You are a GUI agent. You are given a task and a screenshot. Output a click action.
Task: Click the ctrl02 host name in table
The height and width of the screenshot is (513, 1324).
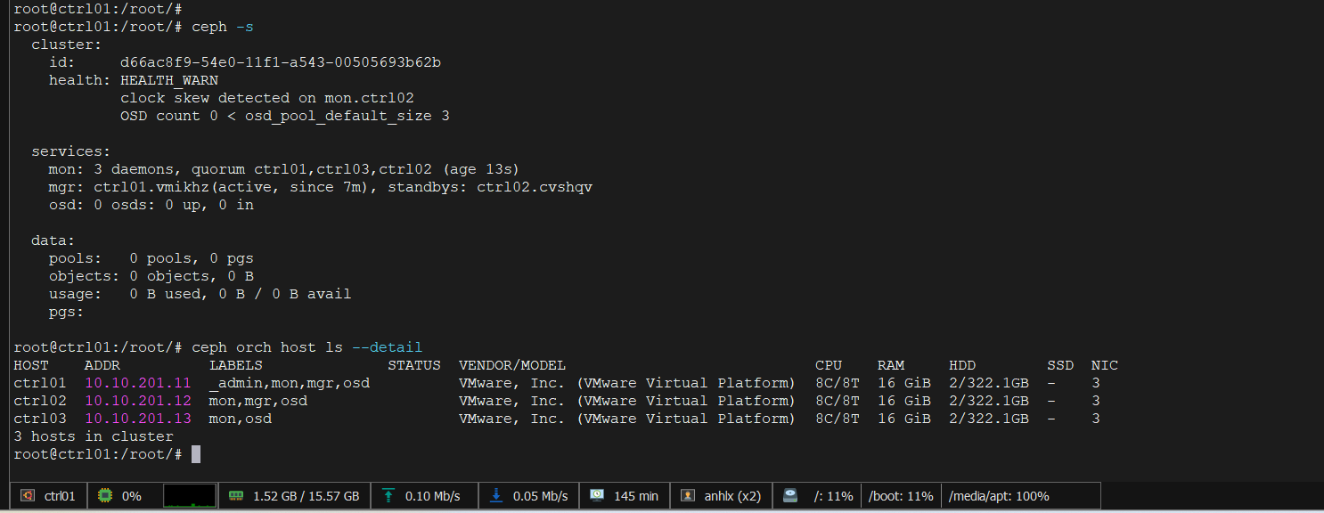tap(40, 401)
